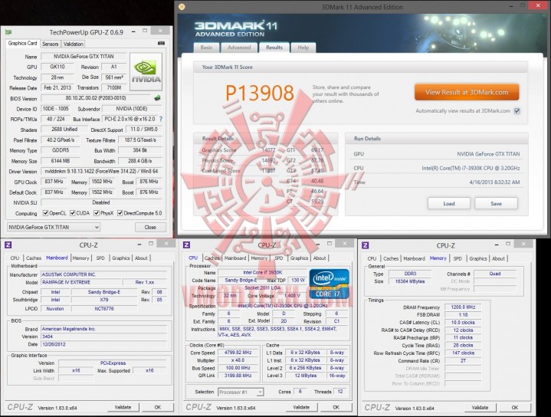Click View Result at 3DMark.com button
The image size is (551, 417).
click(467, 93)
